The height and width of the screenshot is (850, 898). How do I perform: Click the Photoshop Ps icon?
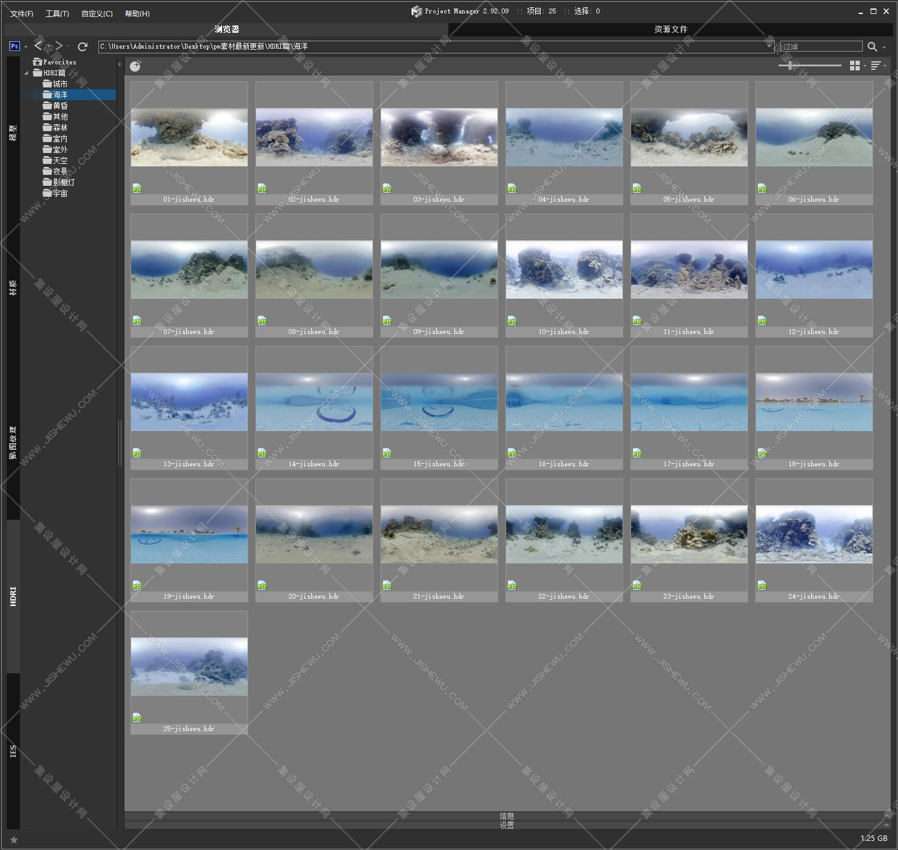[15, 46]
